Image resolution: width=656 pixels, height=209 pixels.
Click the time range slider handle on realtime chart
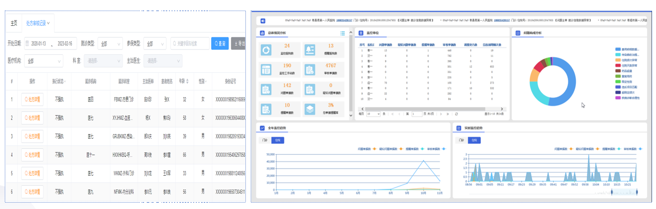pyautogui.click(x=612, y=192)
